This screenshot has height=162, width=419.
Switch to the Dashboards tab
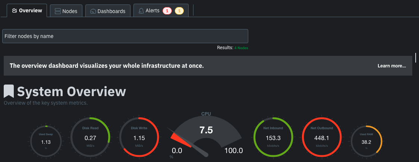click(108, 11)
